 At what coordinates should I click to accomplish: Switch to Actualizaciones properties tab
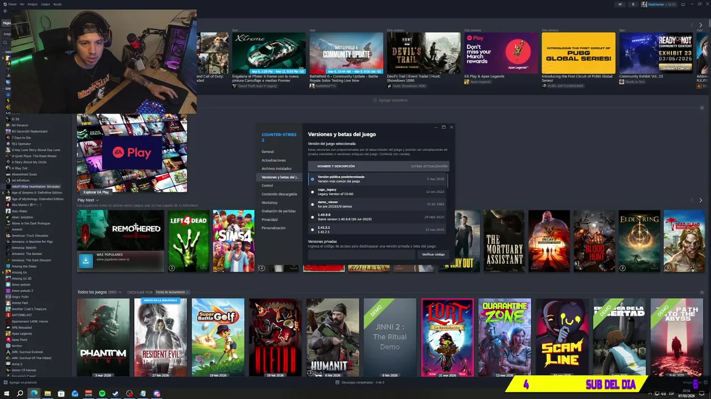[273, 160]
